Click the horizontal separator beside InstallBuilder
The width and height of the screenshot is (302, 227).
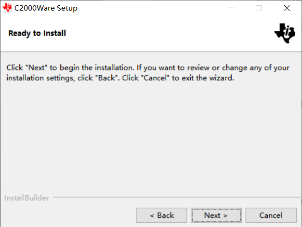point(173,198)
